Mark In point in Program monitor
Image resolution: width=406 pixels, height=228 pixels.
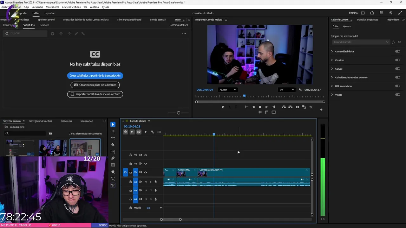click(230, 107)
